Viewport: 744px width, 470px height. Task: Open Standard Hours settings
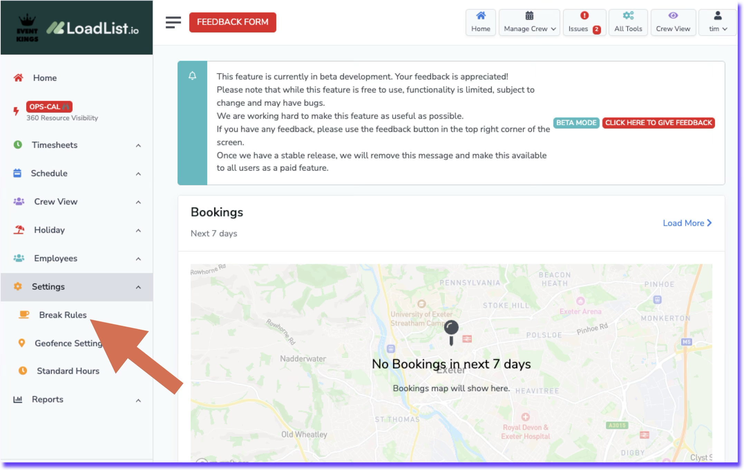pyautogui.click(x=68, y=371)
